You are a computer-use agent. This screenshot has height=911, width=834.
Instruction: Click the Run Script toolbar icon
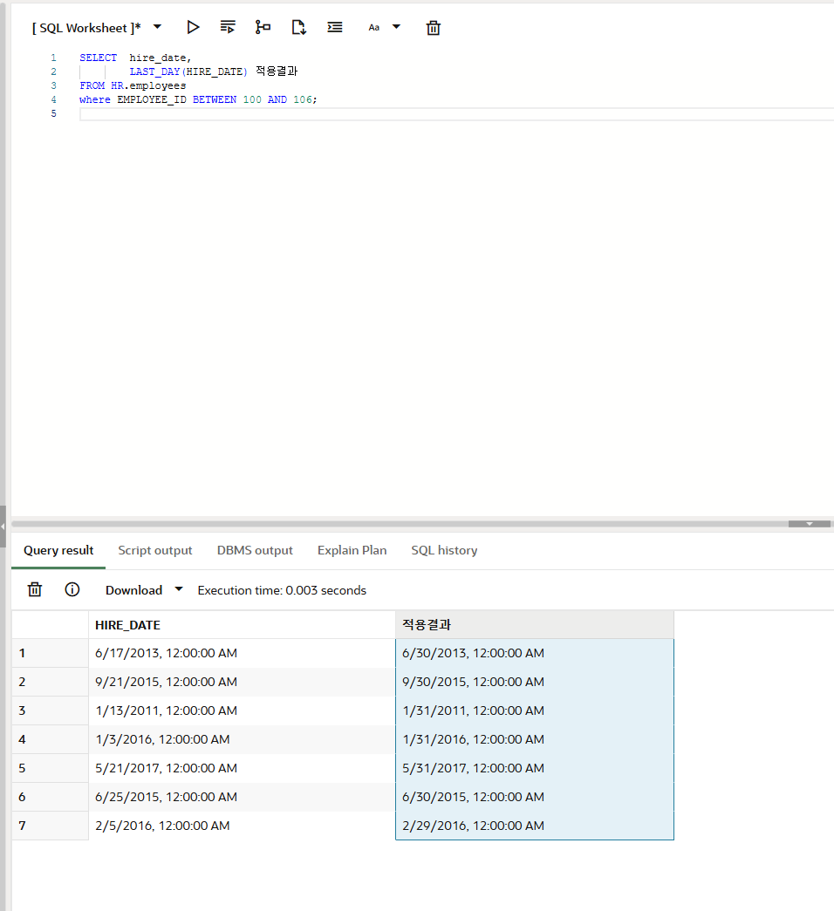[228, 27]
